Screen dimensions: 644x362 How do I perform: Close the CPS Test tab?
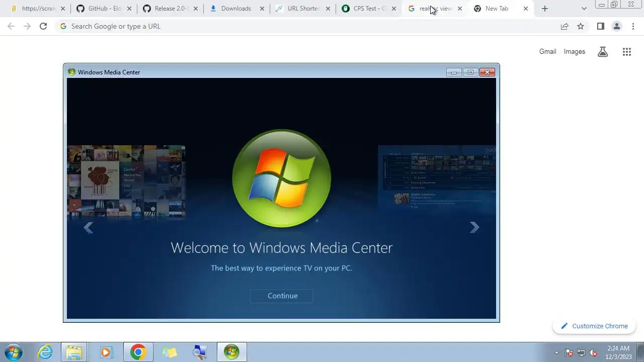click(394, 9)
